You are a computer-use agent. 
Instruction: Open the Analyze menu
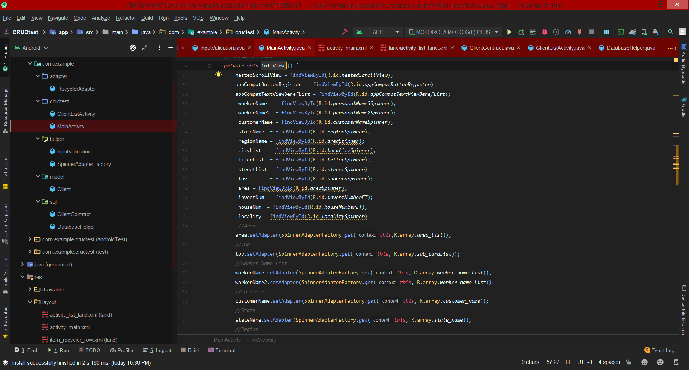point(101,18)
